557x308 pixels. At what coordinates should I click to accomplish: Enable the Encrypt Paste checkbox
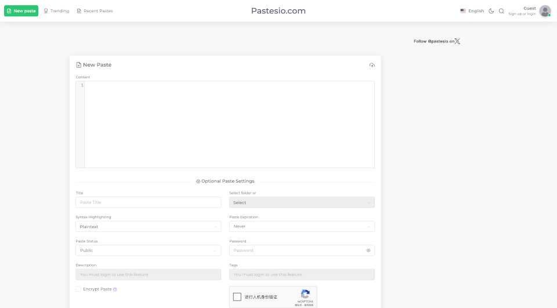click(78, 289)
